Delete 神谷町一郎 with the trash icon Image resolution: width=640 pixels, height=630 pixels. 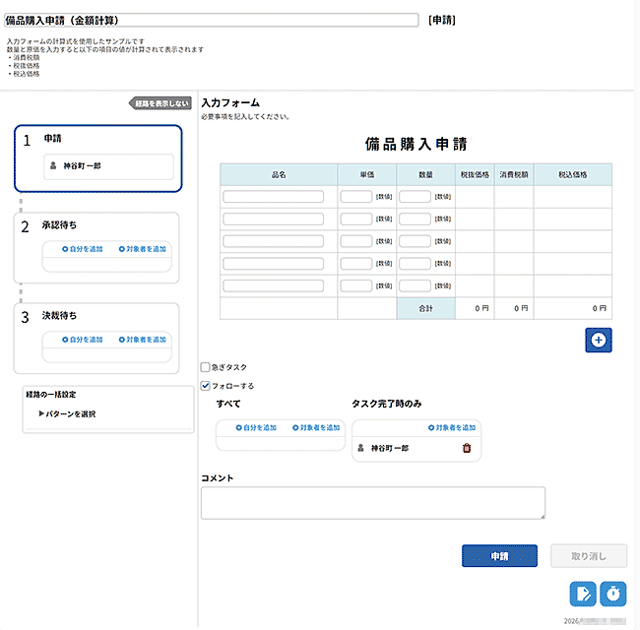pos(467,448)
